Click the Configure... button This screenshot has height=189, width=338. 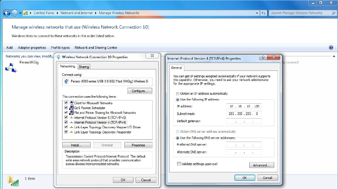point(140,91)
